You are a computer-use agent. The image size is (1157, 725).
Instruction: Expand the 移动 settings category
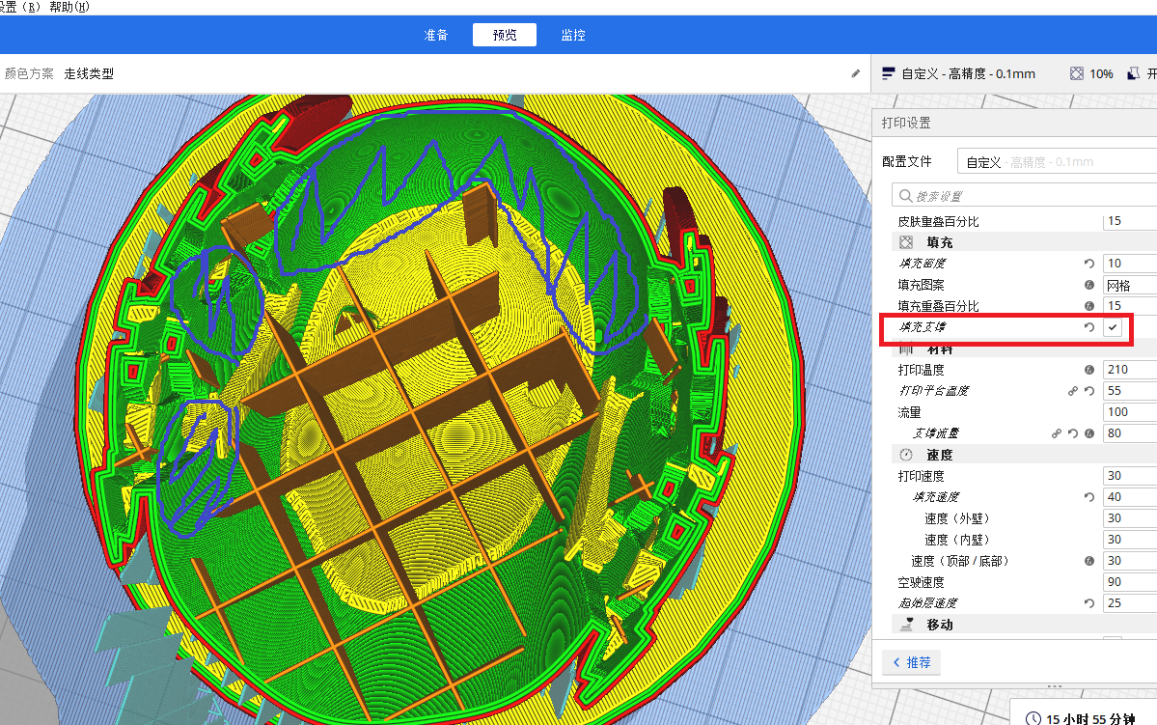(939, 625)
